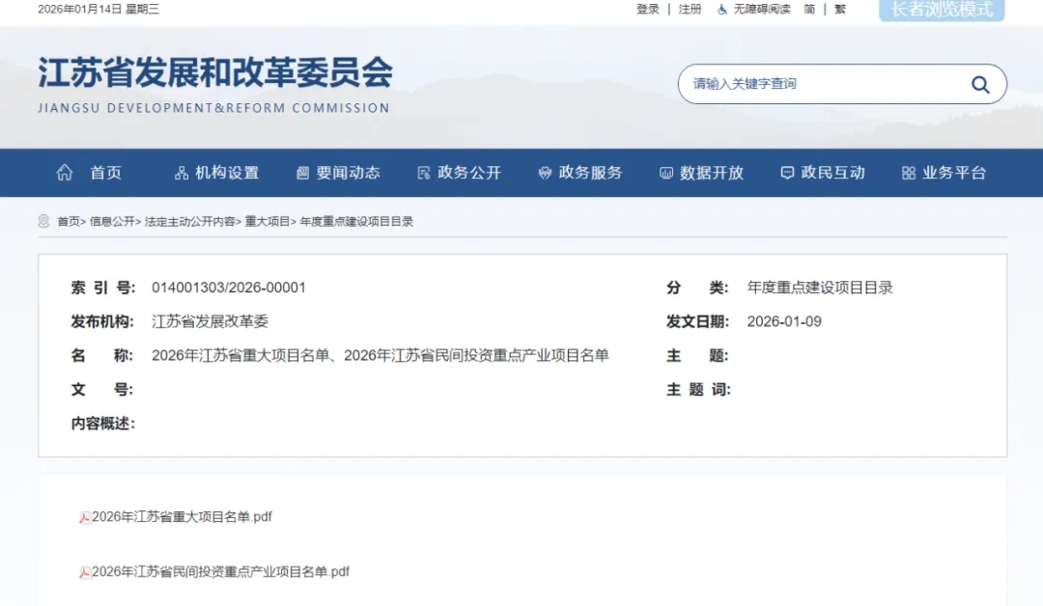The height and width of the screenshot is (606, 1043).
Task: Click the 数据开放 data icon
Action: click(665, 173)
